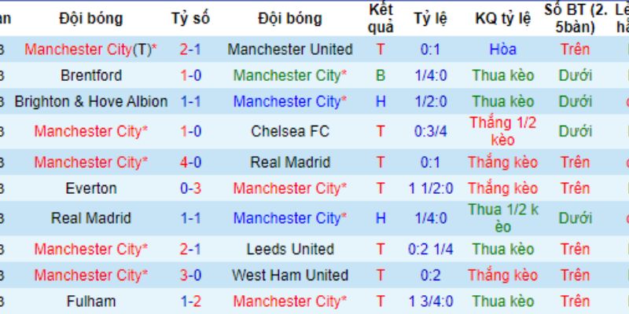Viewport: 629px width, 314px height.
Task: Click West Ham United team name
Action: (x=290, y=276)
